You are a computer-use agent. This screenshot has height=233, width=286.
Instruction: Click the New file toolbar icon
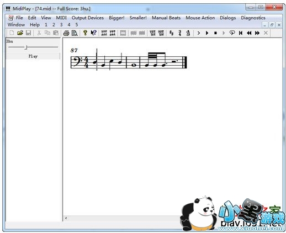12,33
